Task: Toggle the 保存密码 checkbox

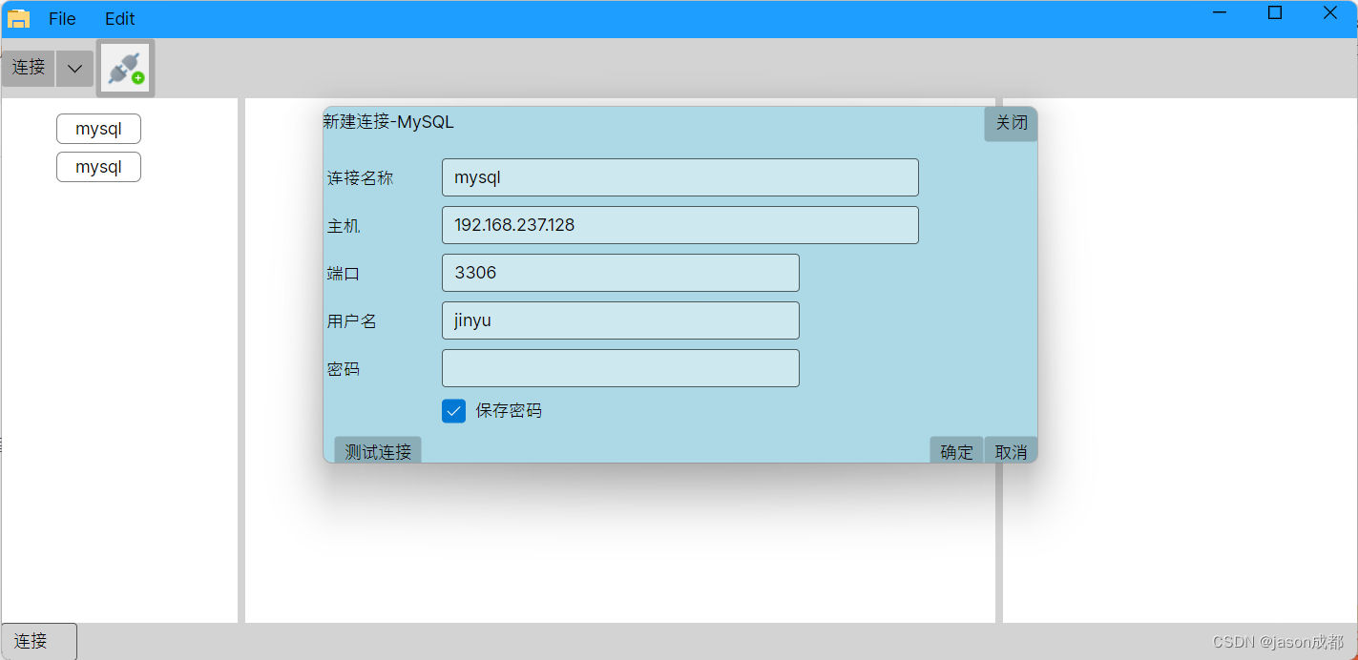Action: 454,411
